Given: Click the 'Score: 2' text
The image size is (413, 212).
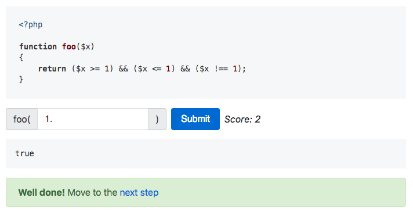Looking at the screenshot, I should tap(242, 119).
